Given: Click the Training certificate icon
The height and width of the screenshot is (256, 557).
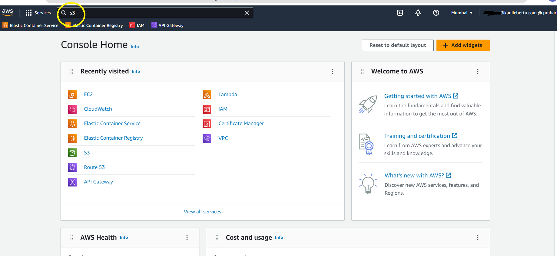Looking at the screenshot, I should coord(366,144).
